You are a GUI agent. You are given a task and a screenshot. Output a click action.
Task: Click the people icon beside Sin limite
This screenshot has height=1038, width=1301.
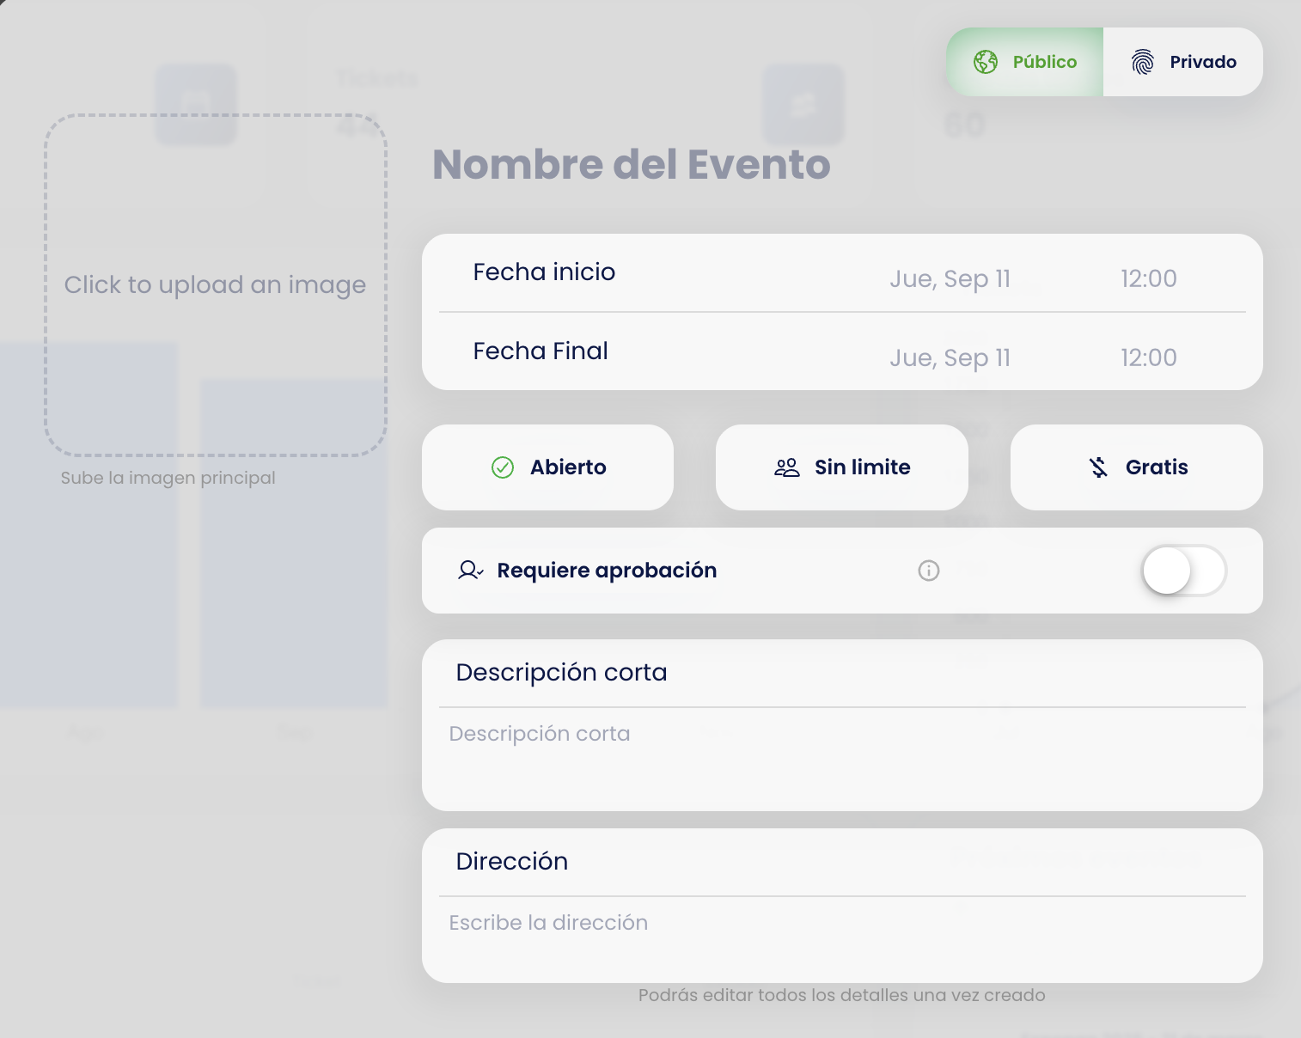786,467
